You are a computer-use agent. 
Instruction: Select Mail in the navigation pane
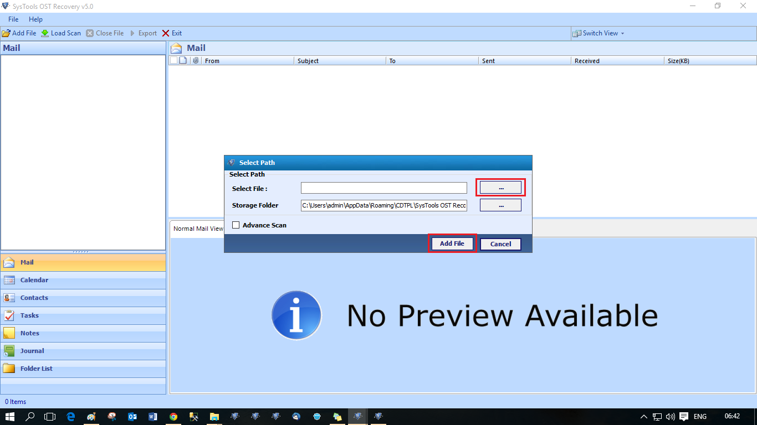point(83,262)
